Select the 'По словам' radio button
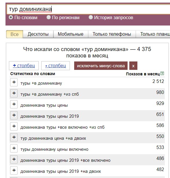Image resolution: width=170 pixels, height=178 pixels. coord(11,17)
